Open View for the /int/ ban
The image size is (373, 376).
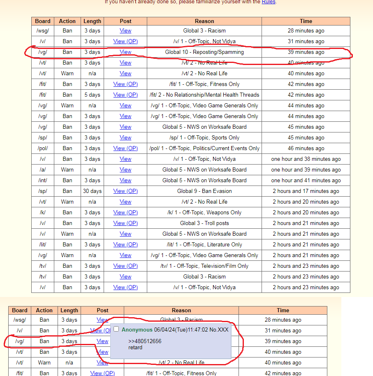click(x=125, y=180)
